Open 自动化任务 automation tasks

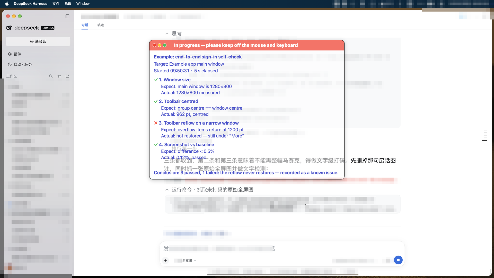[23, 64]
